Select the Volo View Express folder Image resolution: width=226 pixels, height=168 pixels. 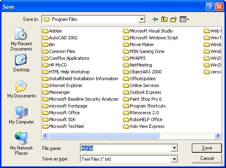(144, 126)
